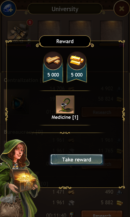Tap the red notification badge on research slot

[x=30, y=23]
